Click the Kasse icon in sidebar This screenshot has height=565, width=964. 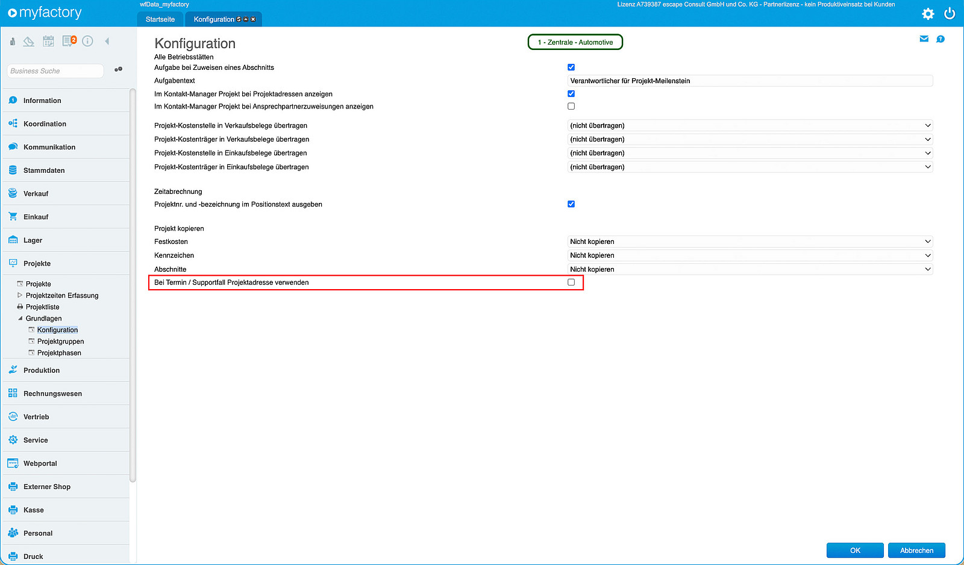(x=13, y=510)
